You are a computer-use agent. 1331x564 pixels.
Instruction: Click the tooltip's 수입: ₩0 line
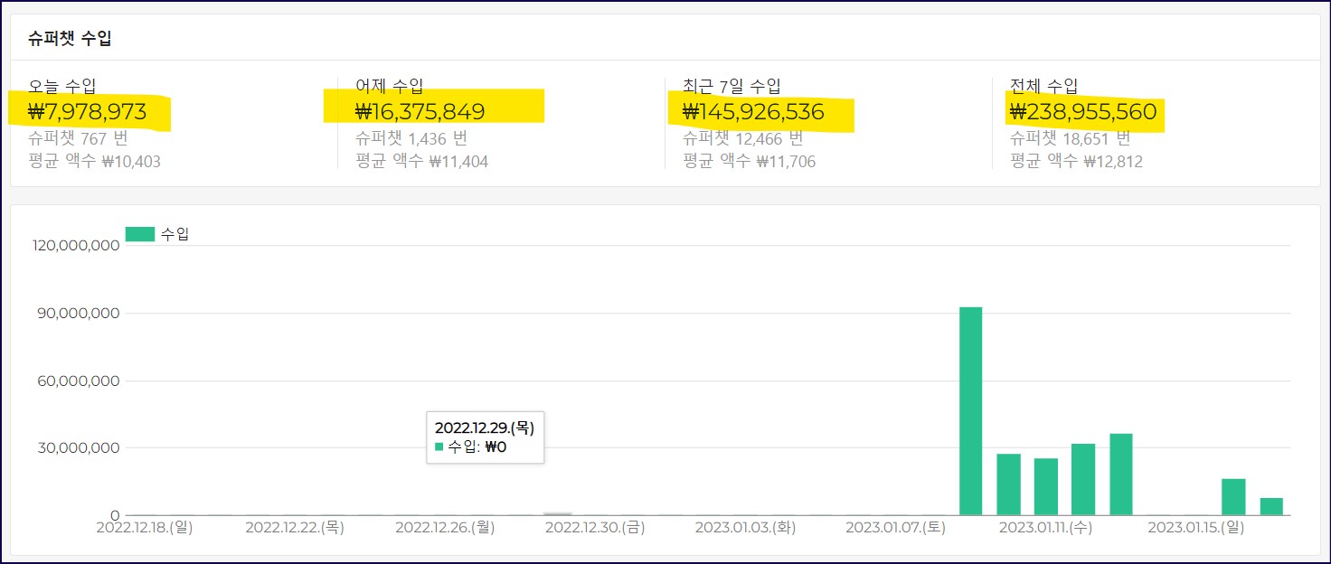[x=471, y=446]
